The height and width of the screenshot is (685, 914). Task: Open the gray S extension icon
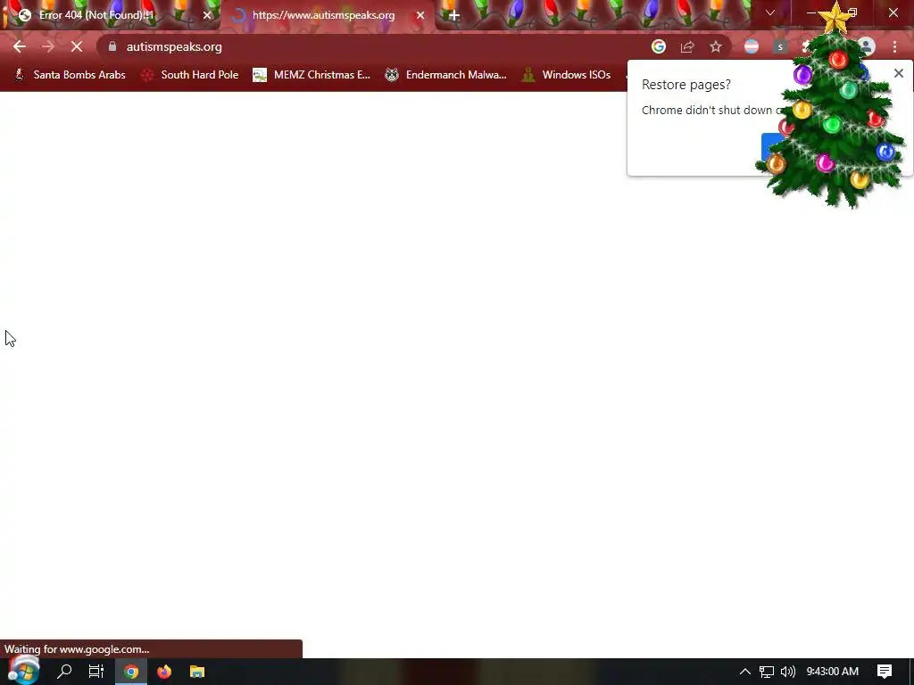[780, 46]
